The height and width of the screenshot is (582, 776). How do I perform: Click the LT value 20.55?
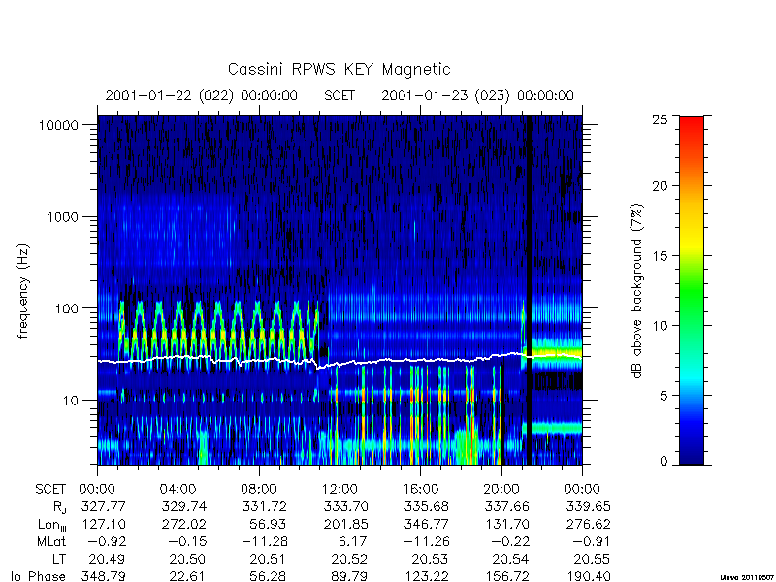tap(592, 560)
